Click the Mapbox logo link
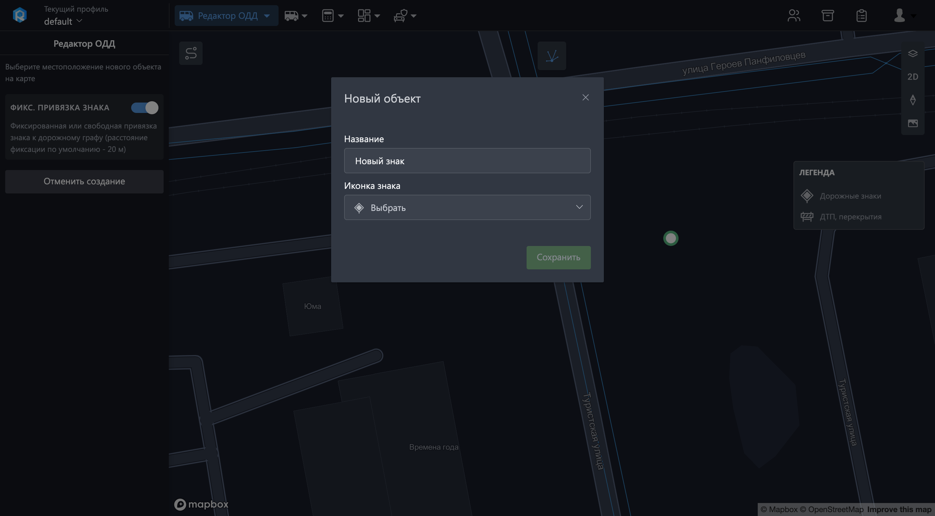935x516 pixels. pyautogui.click(x=201, y=504)
